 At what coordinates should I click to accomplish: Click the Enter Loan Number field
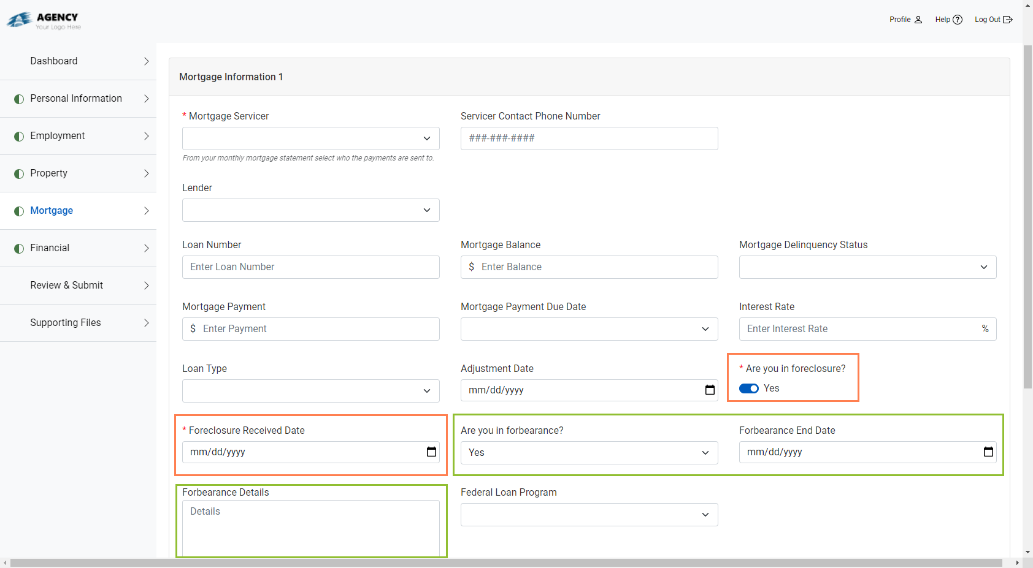310,267
